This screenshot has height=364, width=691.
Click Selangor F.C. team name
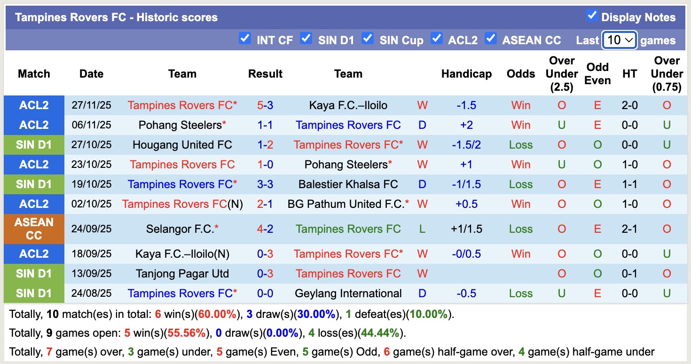[180, 229]
